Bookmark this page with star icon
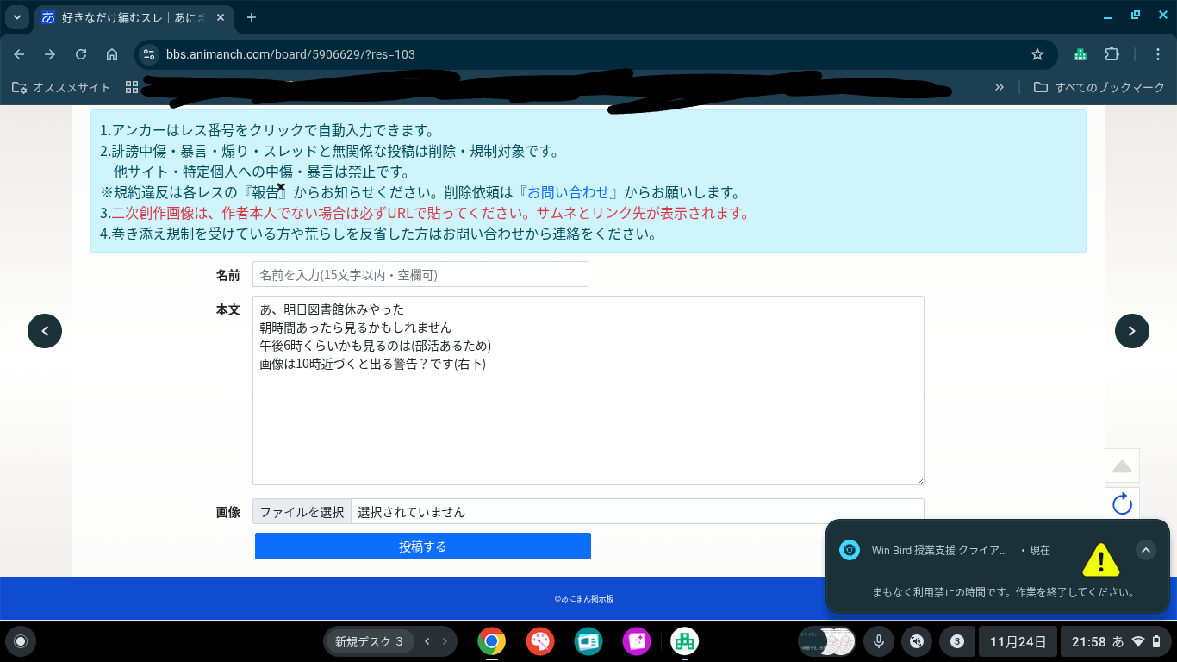This screenshot has width=1177, height=662. click(x=1037, y=54)
